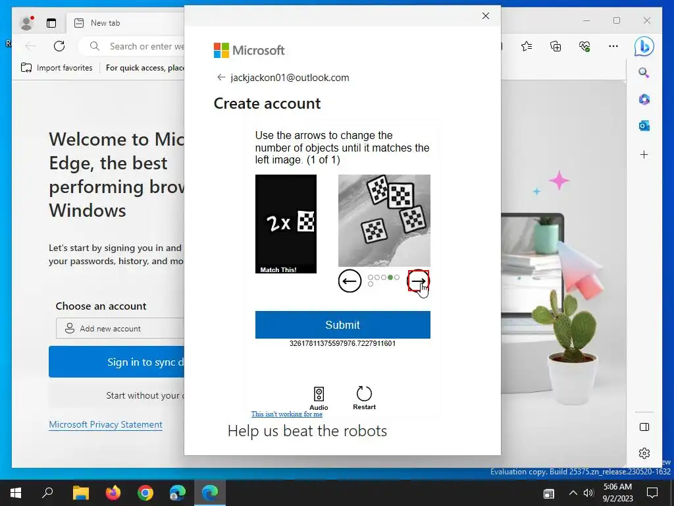The height and width of the screenshot is (506, 674).
Task: Click Start without your data button
Action: coord(117,395)
